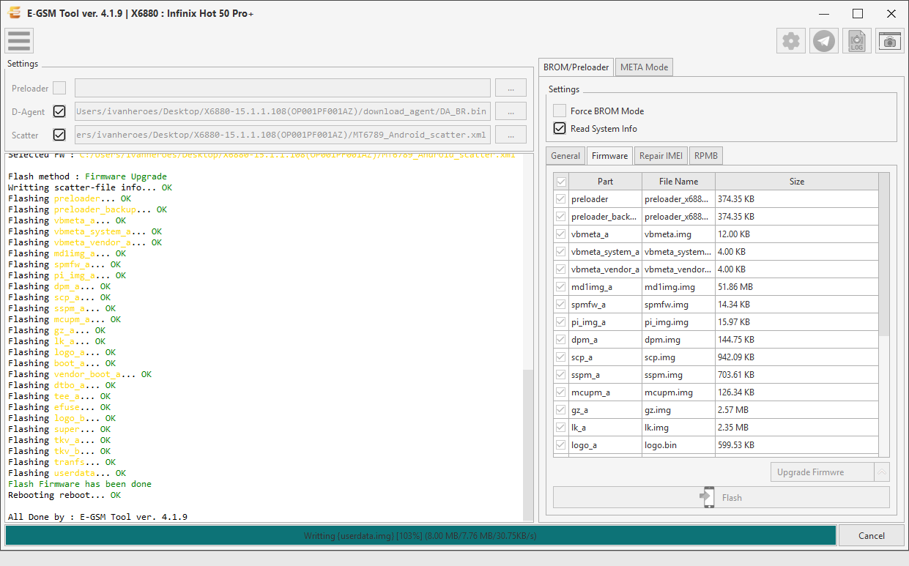The width and height of the screenshot is (909, 566).
Task: Expand the Upgrade Firmware dropdown arrow
Action: tap(883, 472)
